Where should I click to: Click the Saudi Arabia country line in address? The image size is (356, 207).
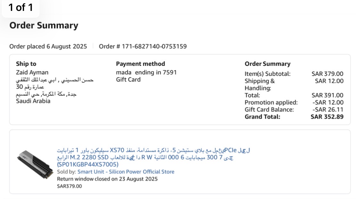point(33,101)
